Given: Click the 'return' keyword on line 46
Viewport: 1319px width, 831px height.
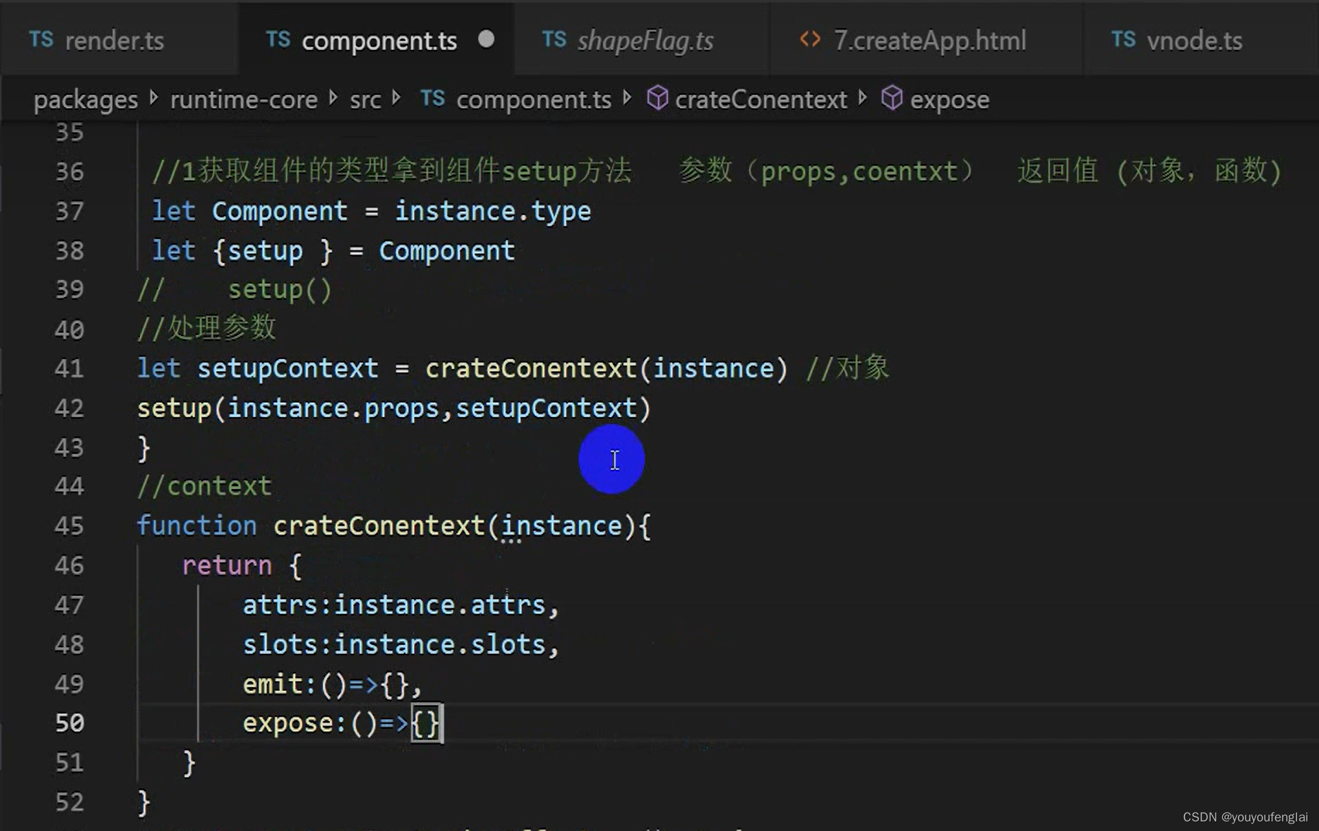Looking at the screenshot, I should 227,565.
